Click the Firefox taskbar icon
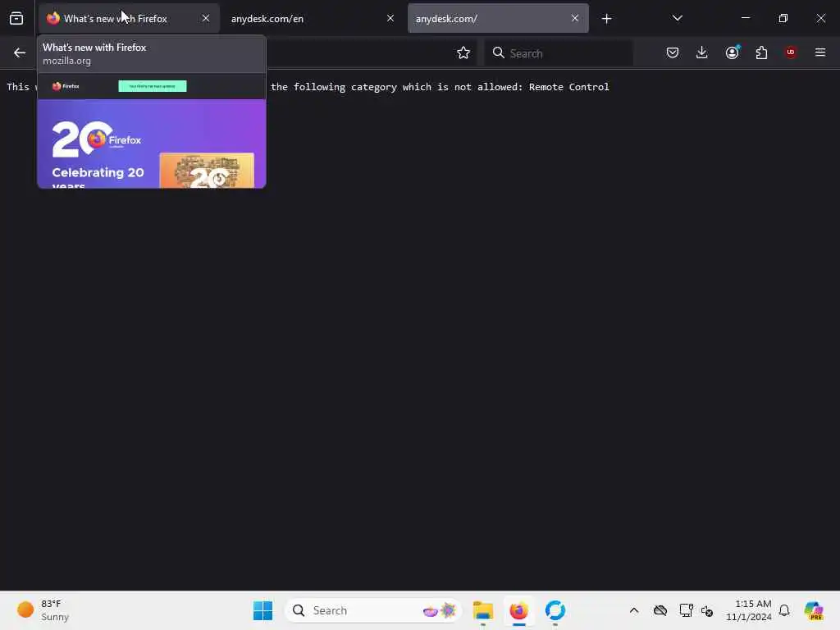840x630 pixels. point(518,610)
